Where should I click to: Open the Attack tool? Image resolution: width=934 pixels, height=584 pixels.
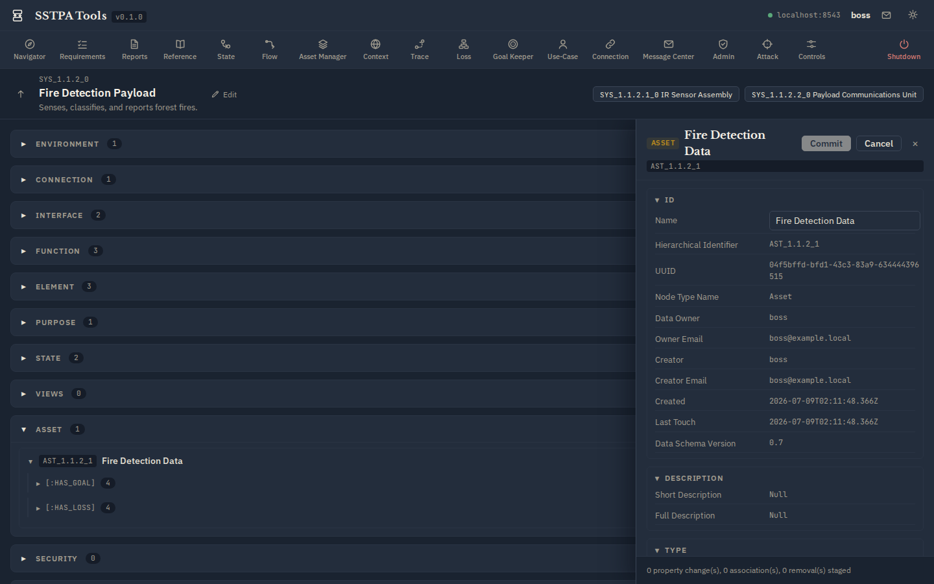click(767, 49)
